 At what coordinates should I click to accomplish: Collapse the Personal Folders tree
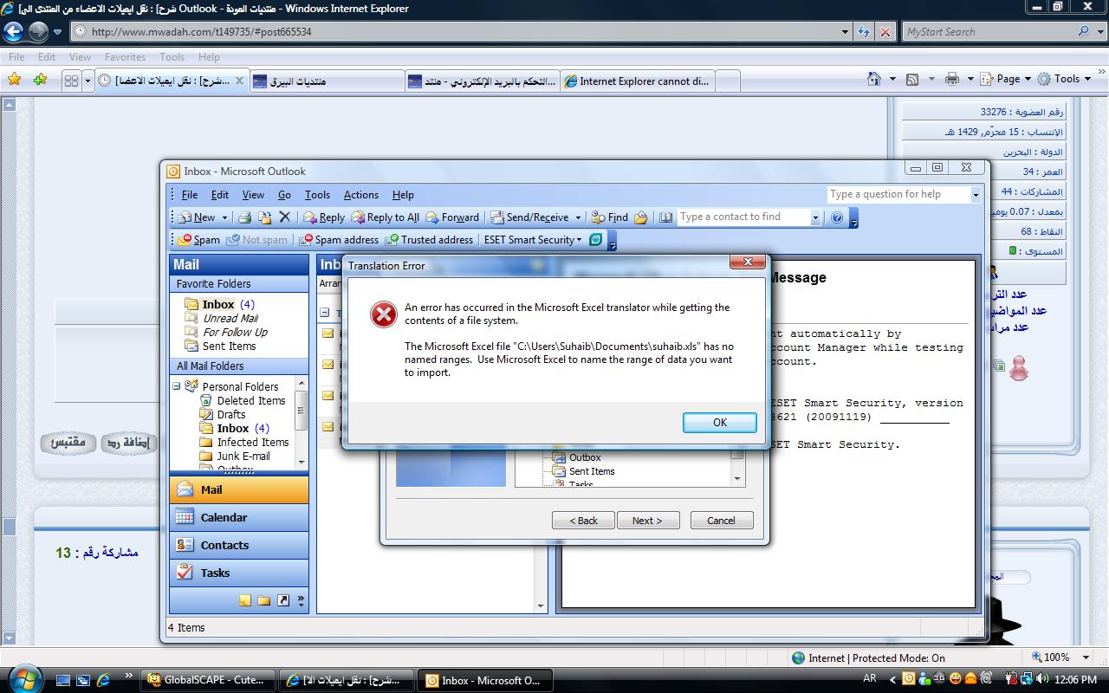[177, 386]
